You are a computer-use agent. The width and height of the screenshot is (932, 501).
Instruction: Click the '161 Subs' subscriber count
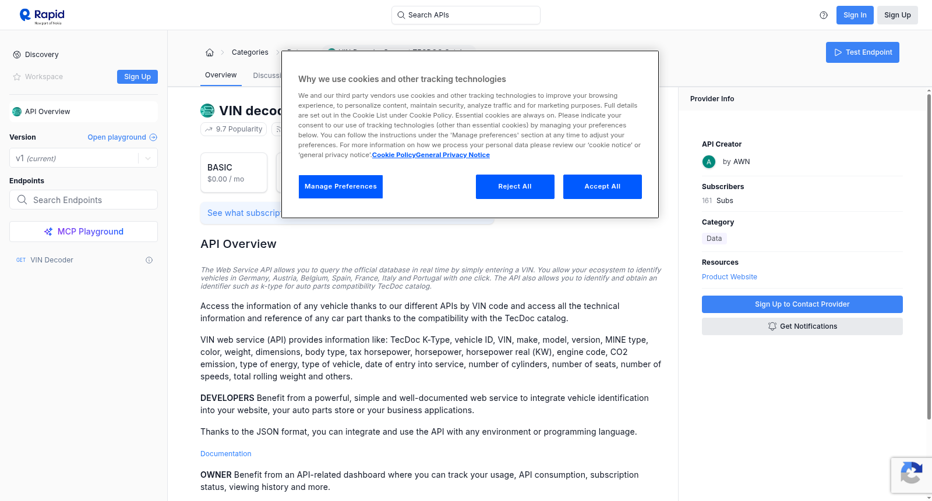pyautogui.click(x=718, y=201)
